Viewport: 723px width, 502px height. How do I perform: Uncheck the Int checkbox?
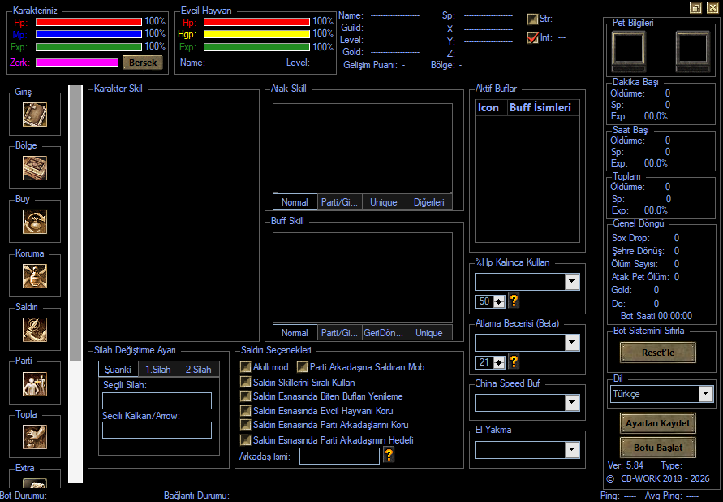click(532, 38)
